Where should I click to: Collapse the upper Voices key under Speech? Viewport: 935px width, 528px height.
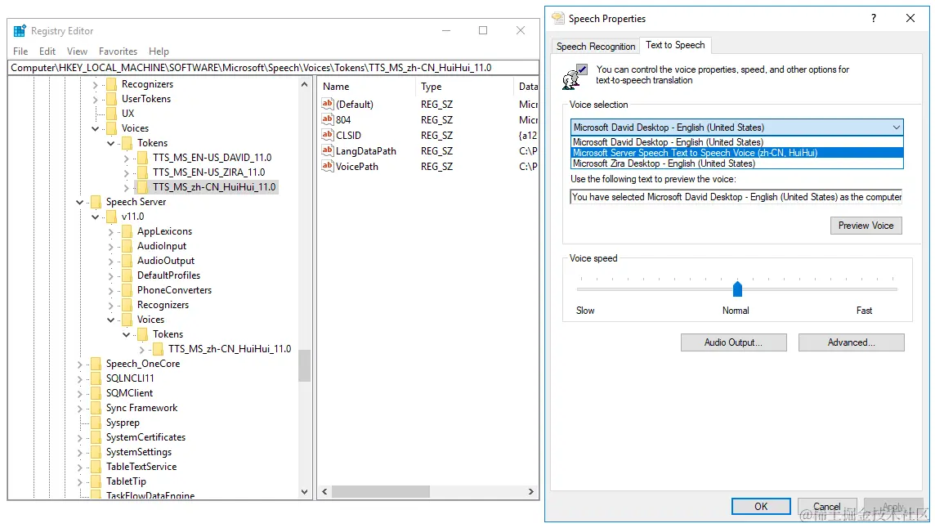tap(96, 128)
